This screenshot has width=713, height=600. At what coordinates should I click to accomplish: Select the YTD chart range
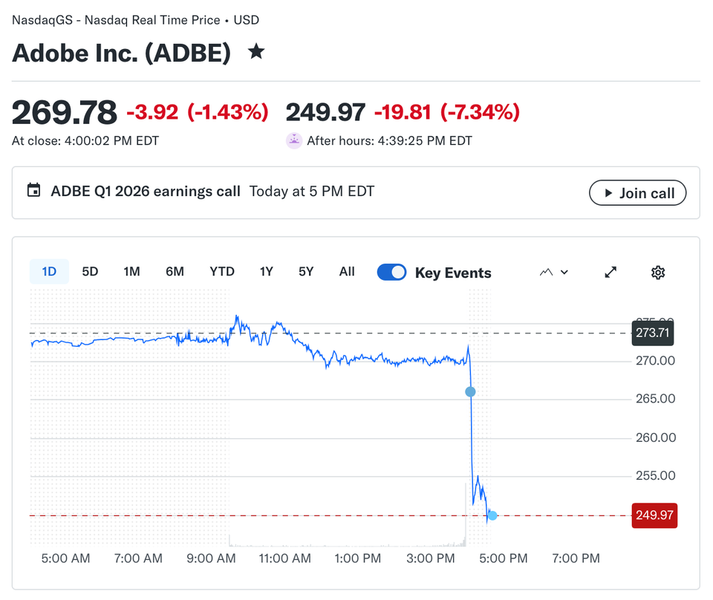click(x=221, y=272)
